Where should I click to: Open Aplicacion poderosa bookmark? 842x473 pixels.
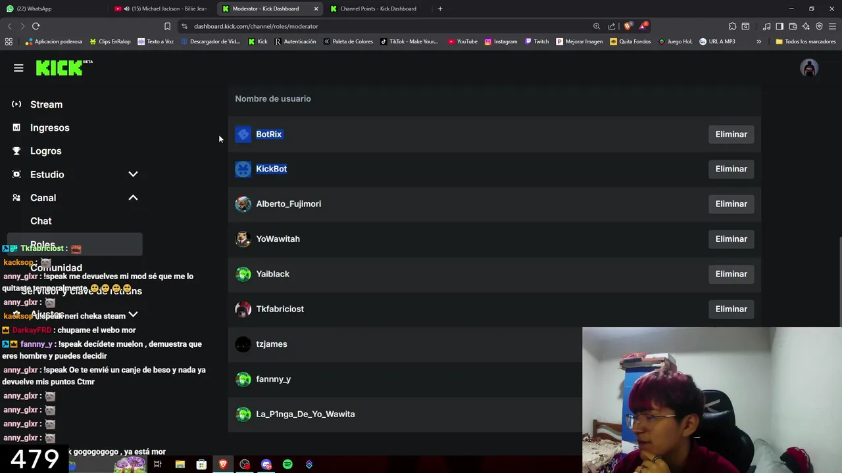point(53,41)
